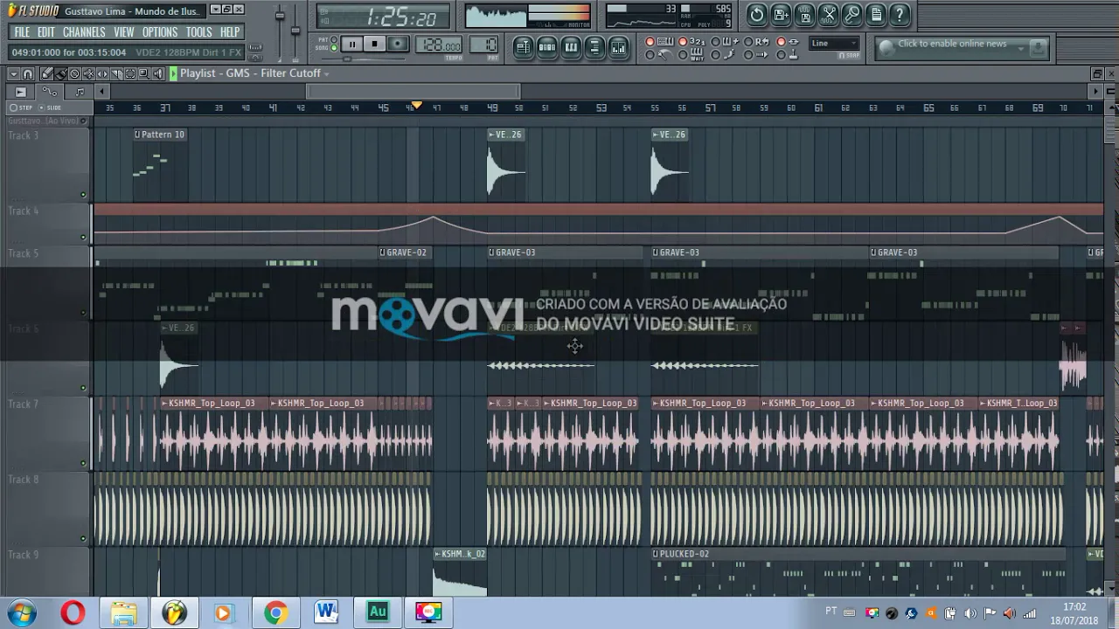Open the PLUCKED-02 clip menu
1119x629 pixels.
[656, 554]
